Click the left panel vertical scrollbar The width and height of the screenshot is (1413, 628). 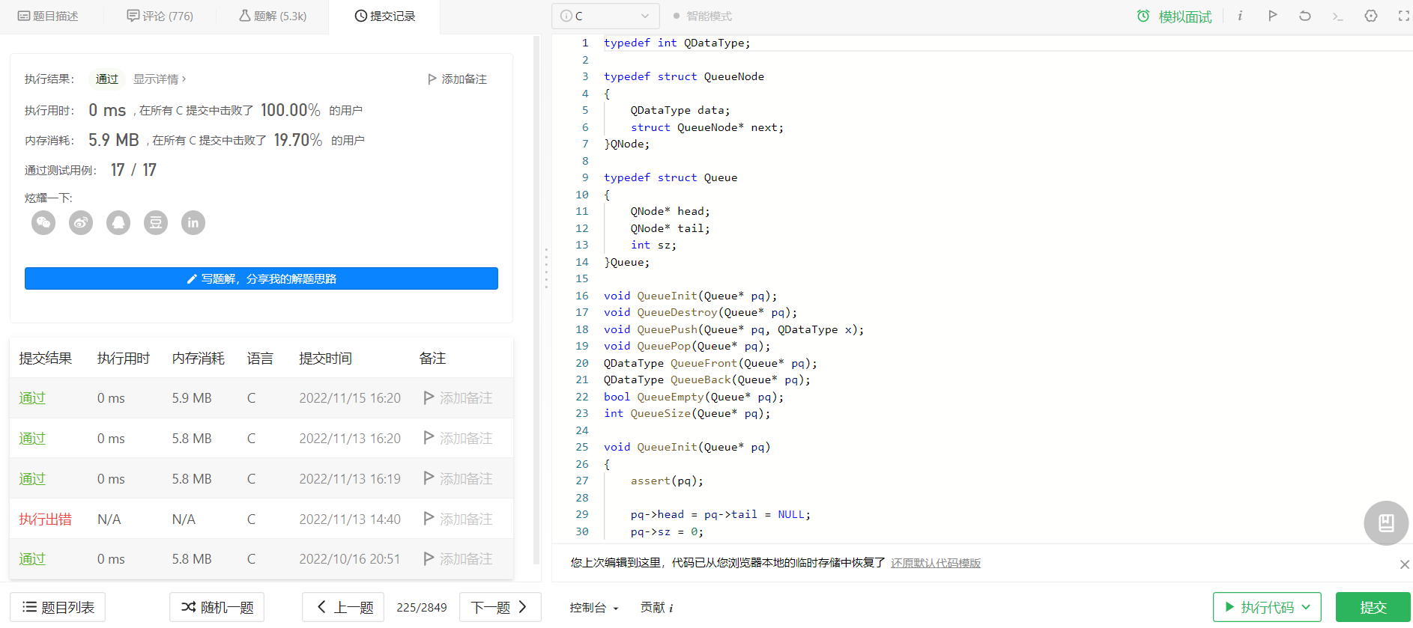536,299
